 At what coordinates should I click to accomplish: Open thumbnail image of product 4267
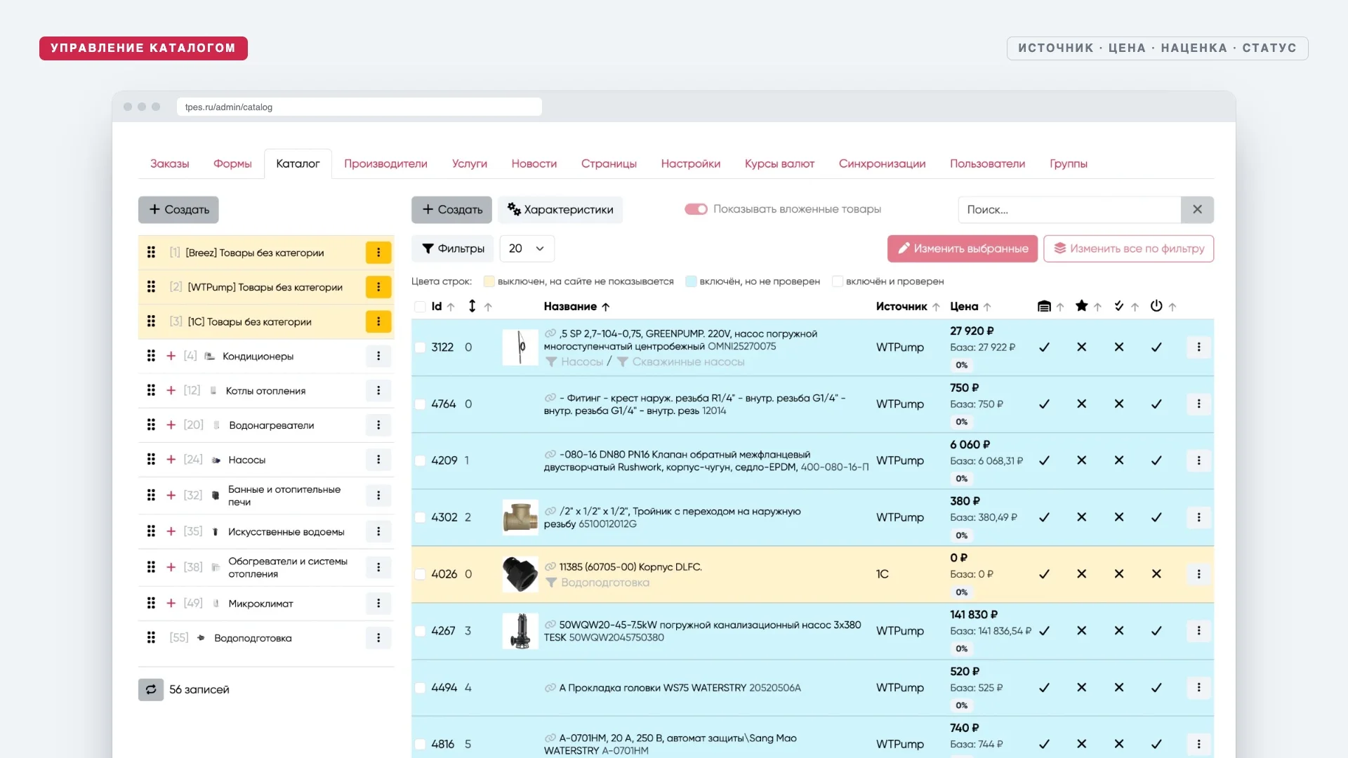[520, 630]
